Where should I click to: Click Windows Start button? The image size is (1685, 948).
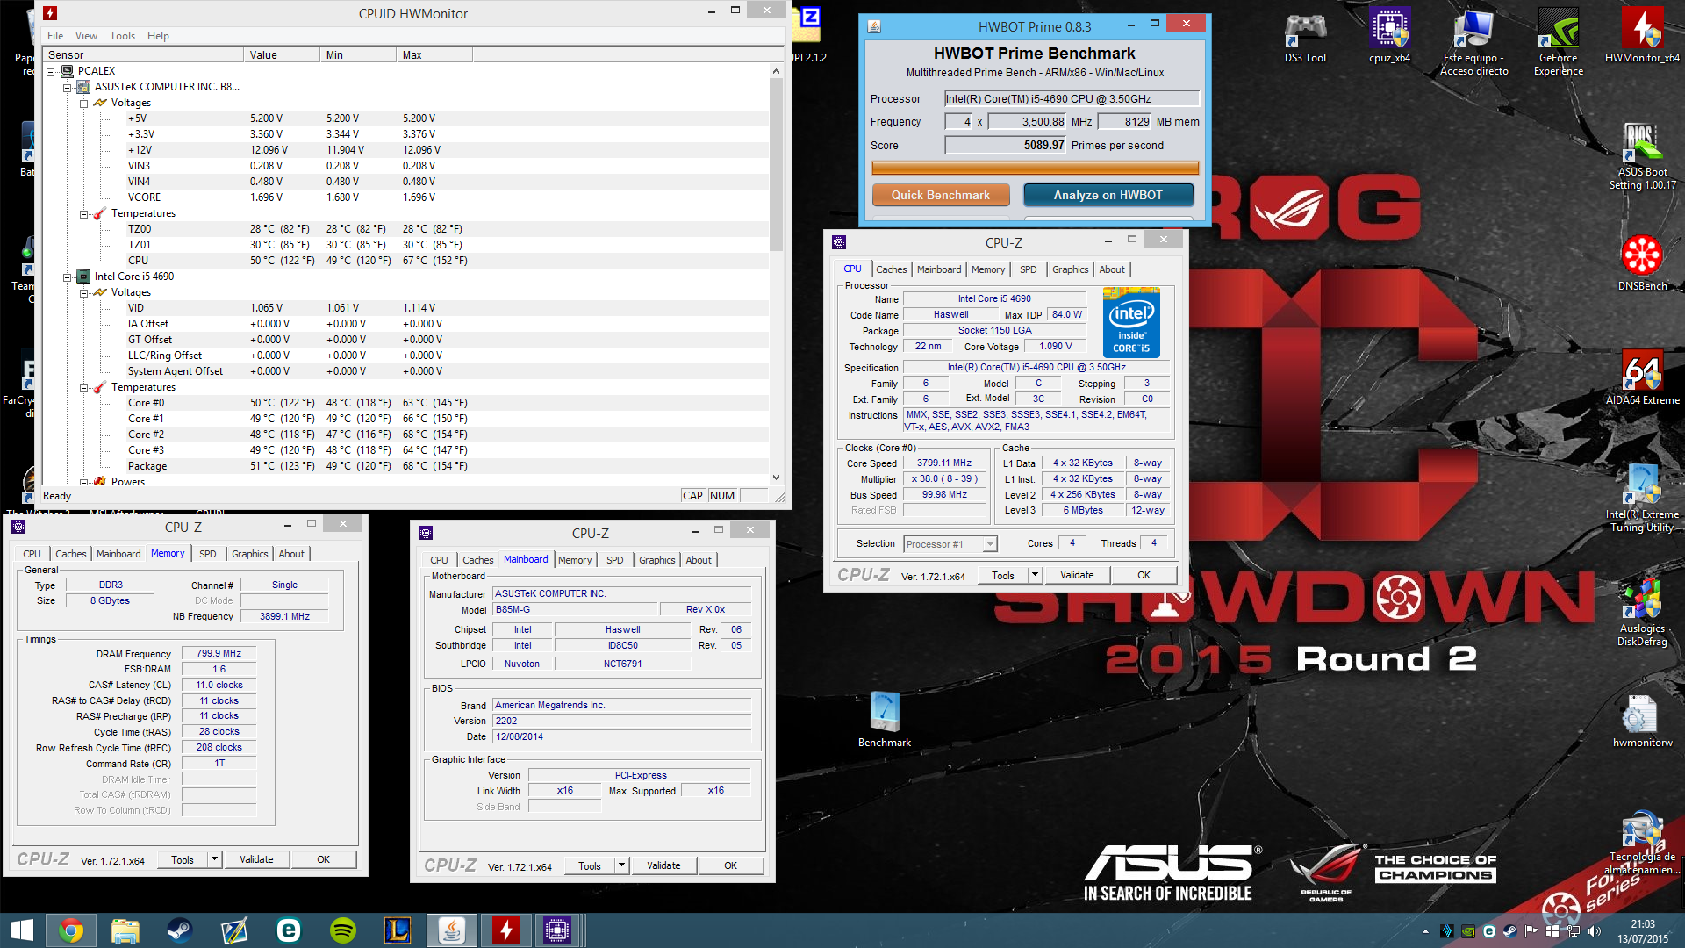pos(21,930)
